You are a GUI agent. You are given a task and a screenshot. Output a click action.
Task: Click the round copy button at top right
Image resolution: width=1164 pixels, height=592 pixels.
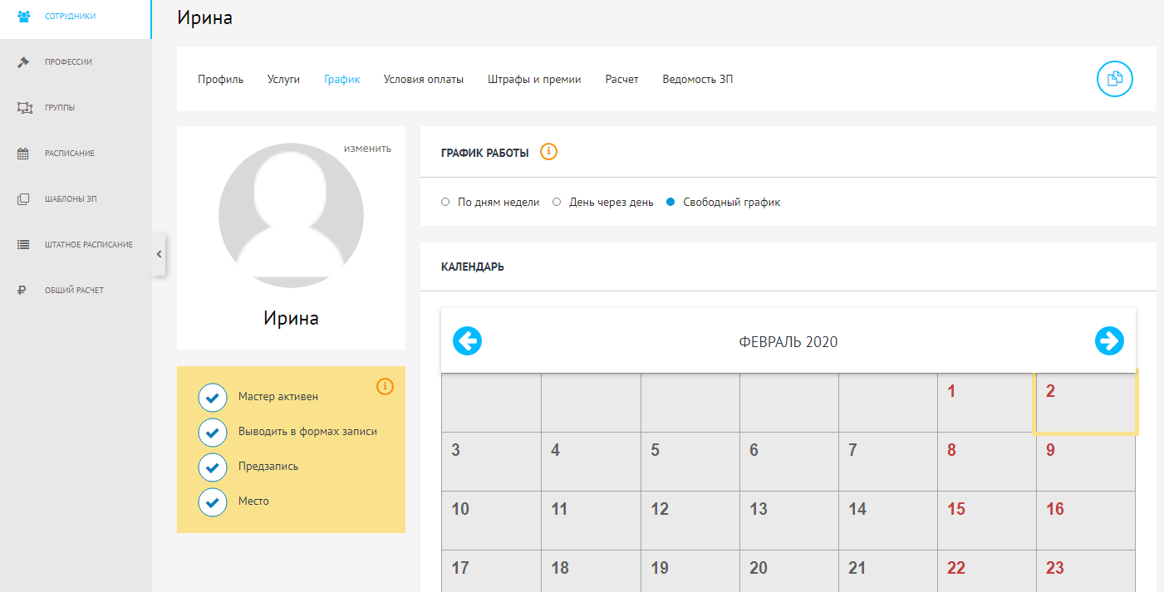pos(1115,79)
